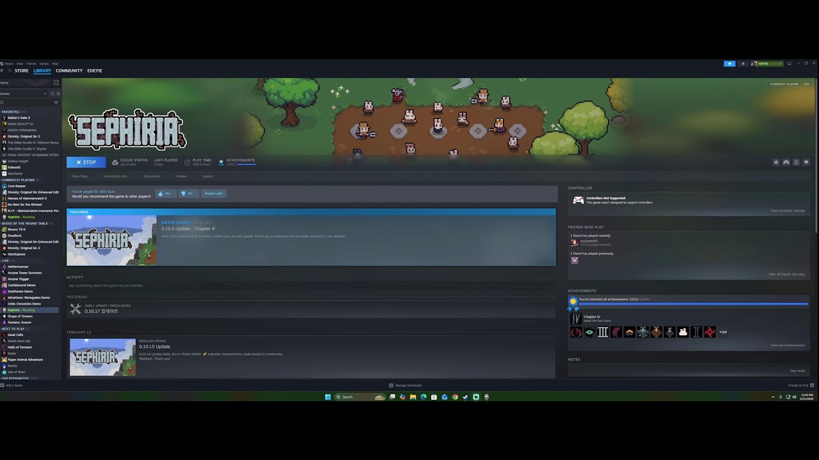This screenshot has height=460, width=819.
Task: Open the Games menu
Action: [x=44, y=64]
